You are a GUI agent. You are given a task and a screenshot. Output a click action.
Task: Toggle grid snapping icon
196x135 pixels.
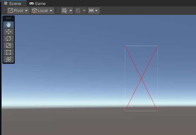point(78,11)
